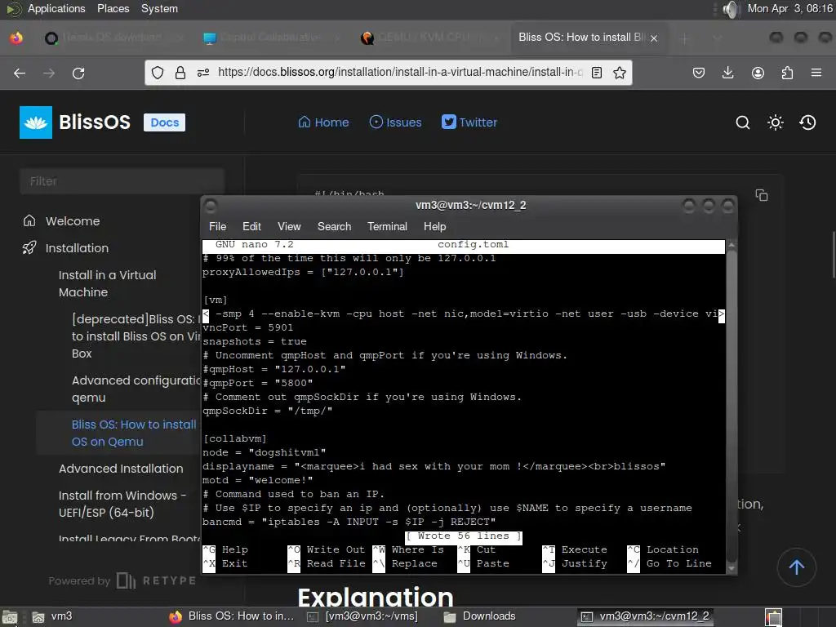836x627 pixels.
Task: Click the Docs badge button
Action: [x=164, y=122]
